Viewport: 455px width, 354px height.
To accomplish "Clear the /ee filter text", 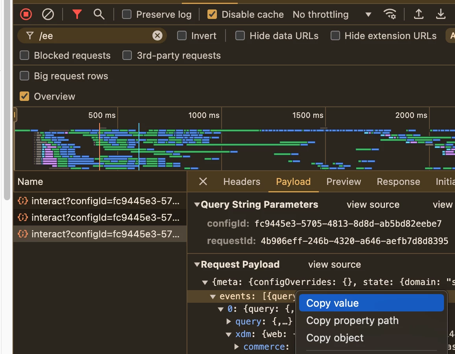I will (157, 36).
